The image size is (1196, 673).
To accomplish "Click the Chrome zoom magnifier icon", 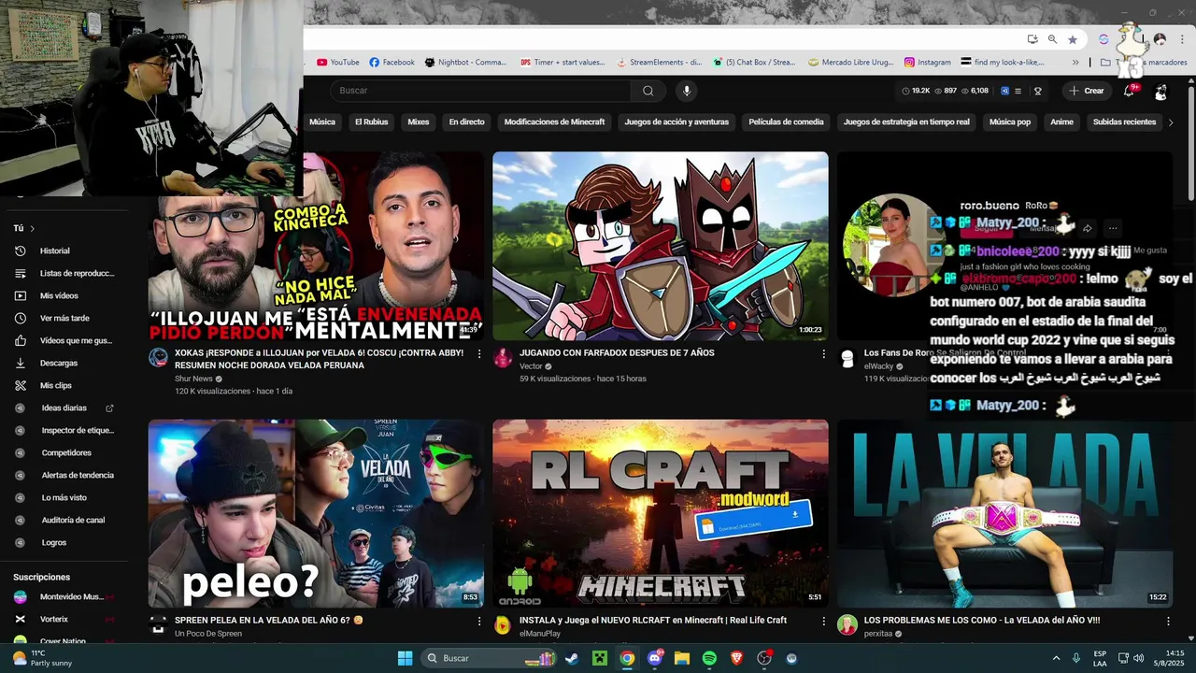I will pyautogui.click(x=1052, y=39).
